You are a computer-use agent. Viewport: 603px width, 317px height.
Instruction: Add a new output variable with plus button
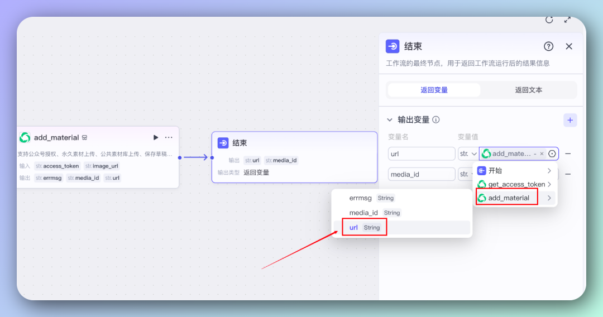point(570,120)
